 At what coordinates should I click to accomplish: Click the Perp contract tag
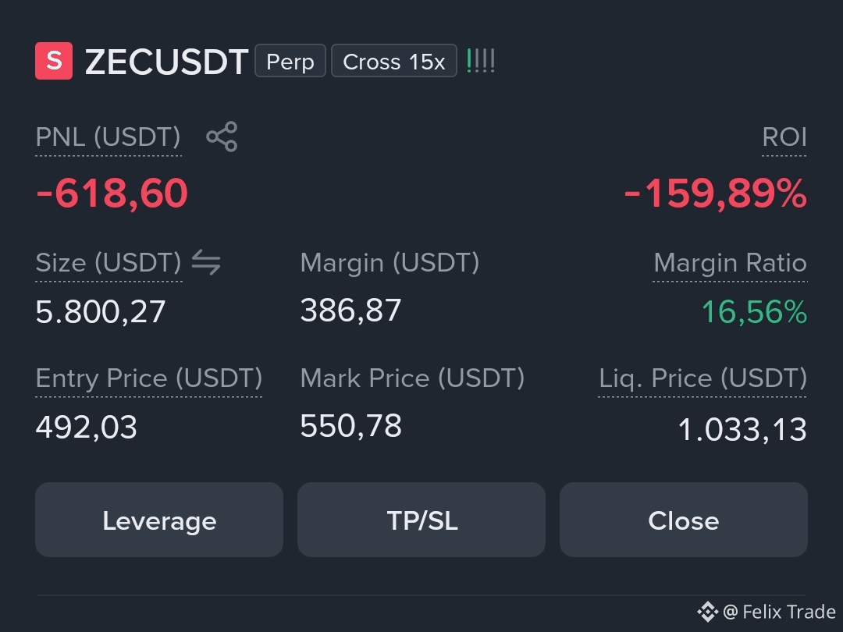pyautogui.click(x=290, y=61)
